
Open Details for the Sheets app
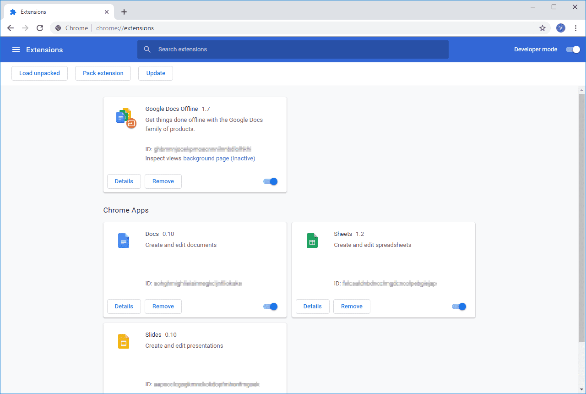(x=313, y=306)
